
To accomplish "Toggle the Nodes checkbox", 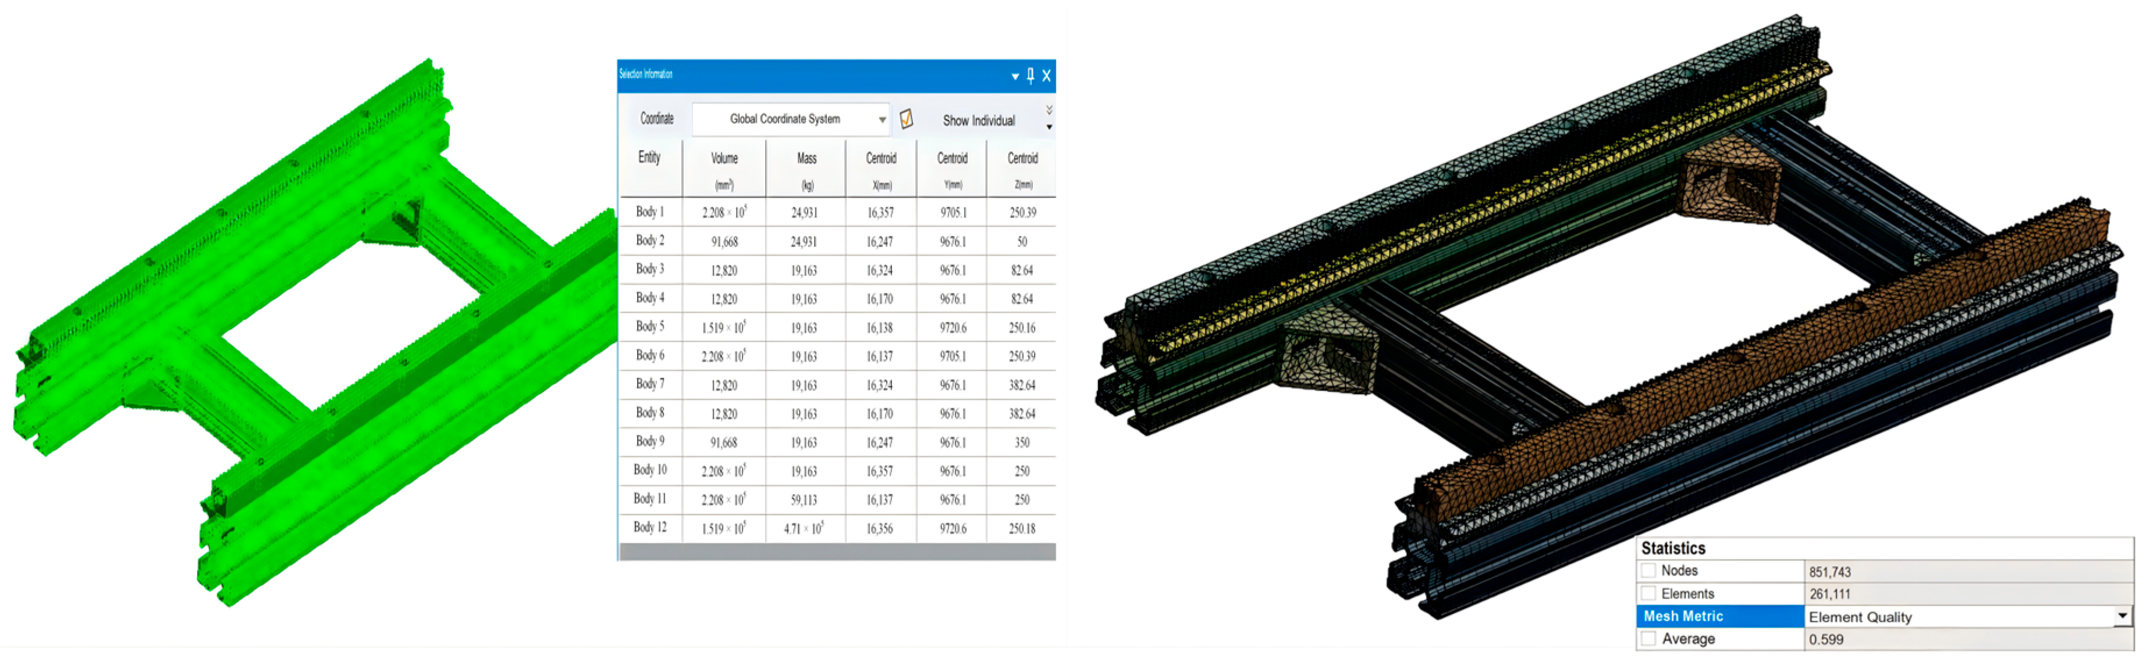I will tap(1648, 571).
